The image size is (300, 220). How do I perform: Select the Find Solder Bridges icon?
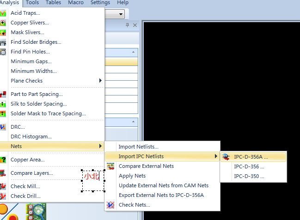(x=3, y=42)
